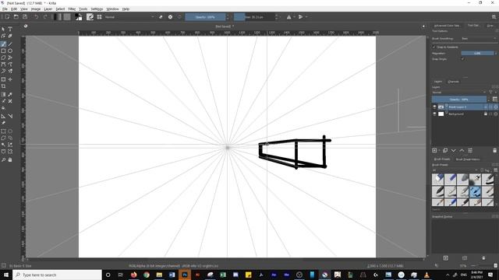The width and height of the screenshot is (499, 280).
Task: Open the brush editor settings
Action: coord(90,17)
